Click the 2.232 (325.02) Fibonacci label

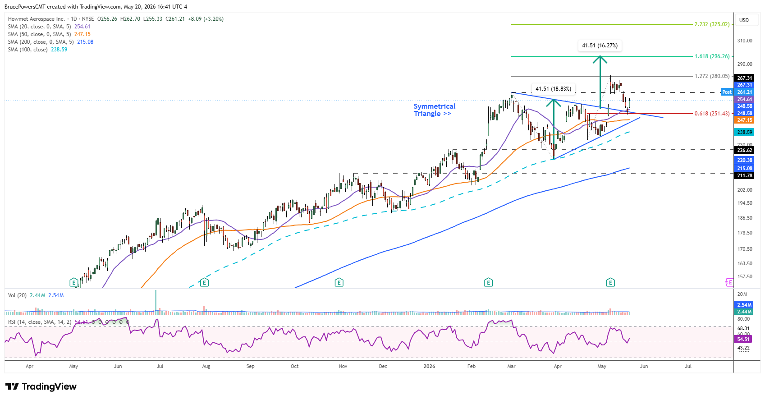click(712, 24)
